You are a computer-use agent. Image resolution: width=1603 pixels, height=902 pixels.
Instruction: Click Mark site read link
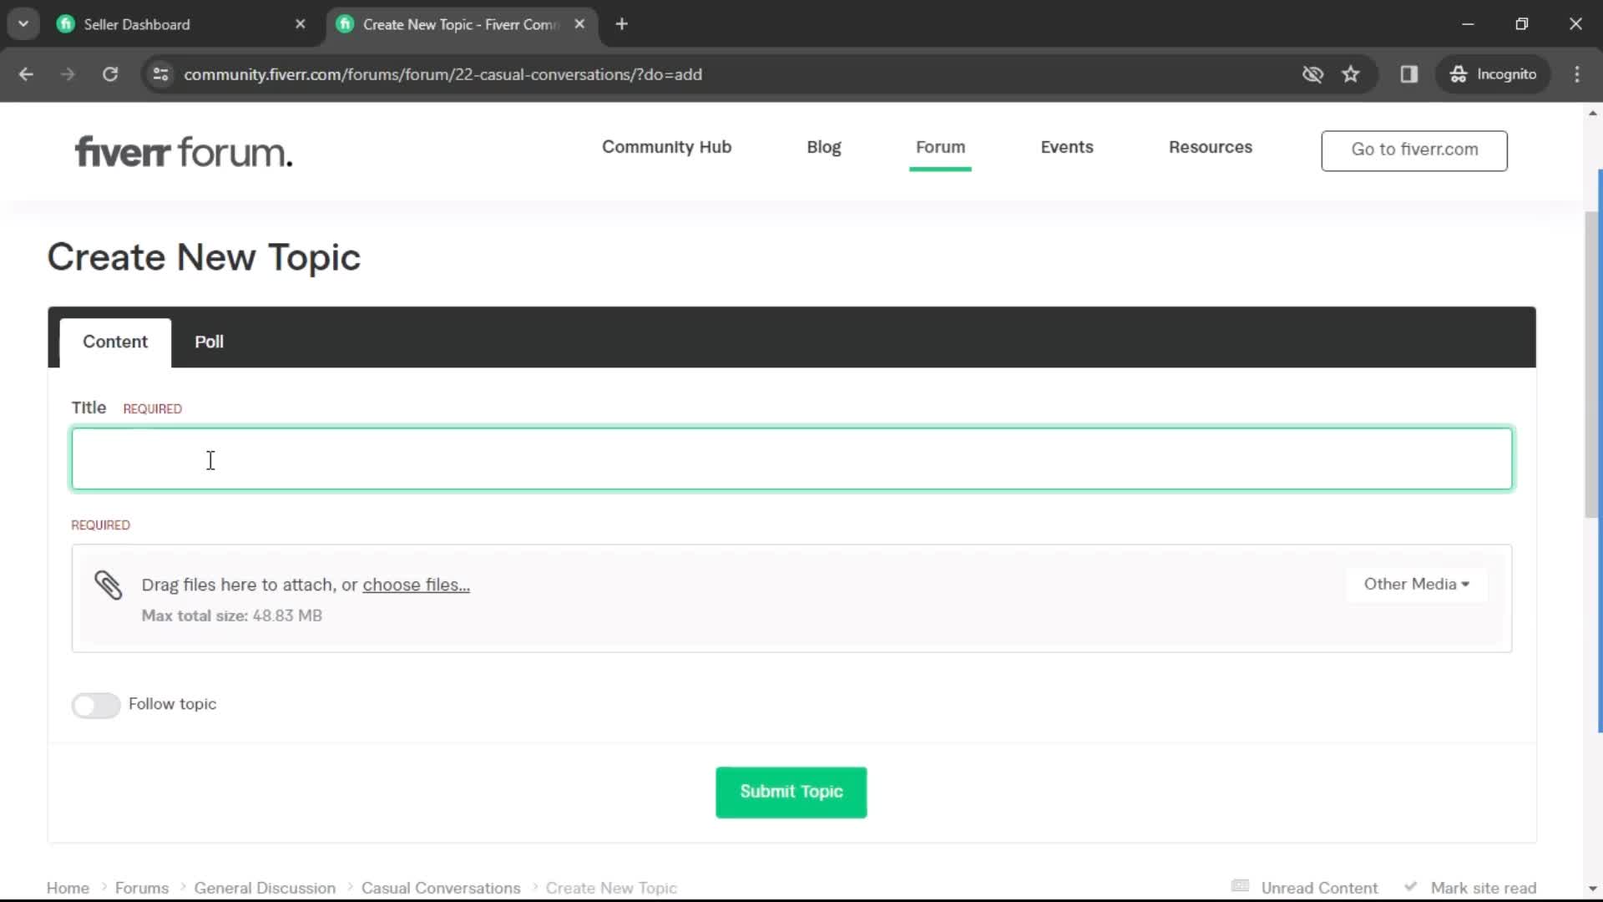click(x=1483, y=888)
